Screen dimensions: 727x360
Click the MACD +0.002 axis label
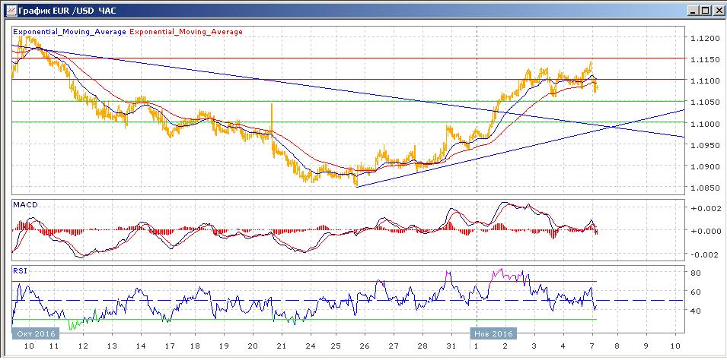click(699, 207)
